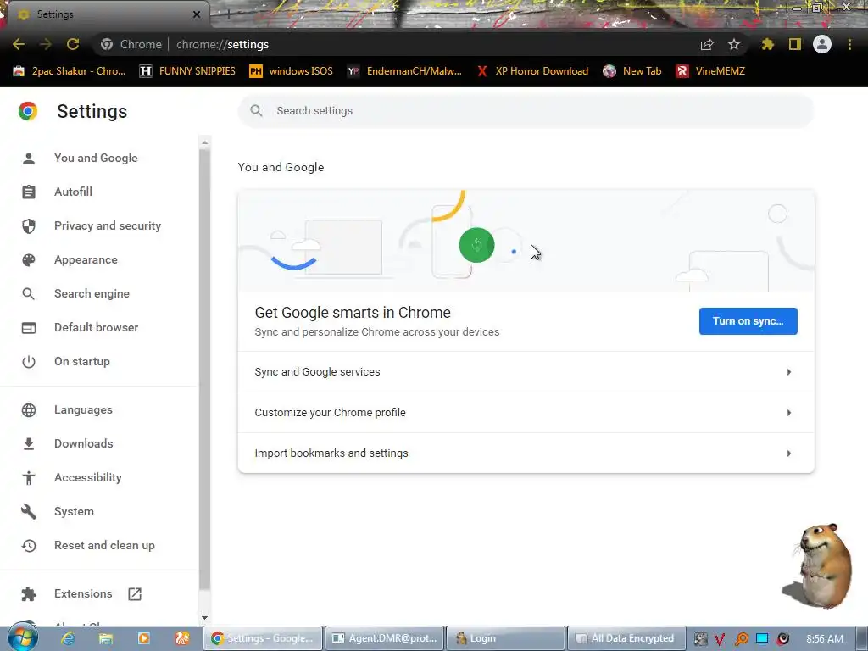Open Windows Explorer folder in taskbar
This screenshot has height=651, width=868.
tap(106, 638)
